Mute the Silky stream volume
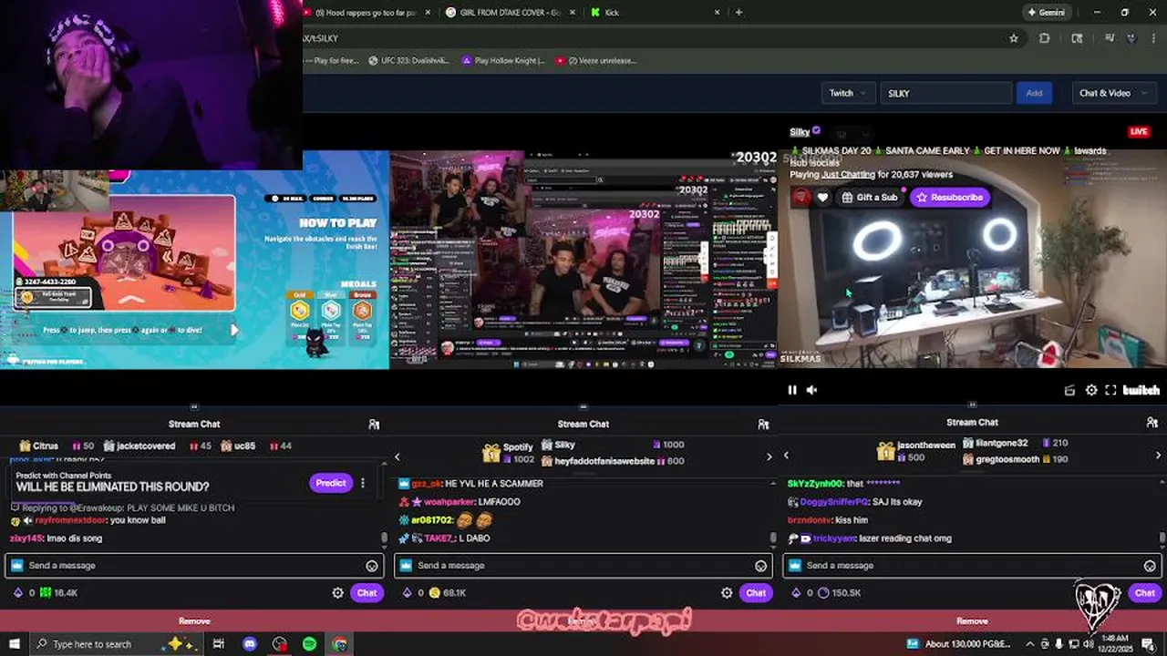This screenshot has height=656, width=1167. point(811,390)
